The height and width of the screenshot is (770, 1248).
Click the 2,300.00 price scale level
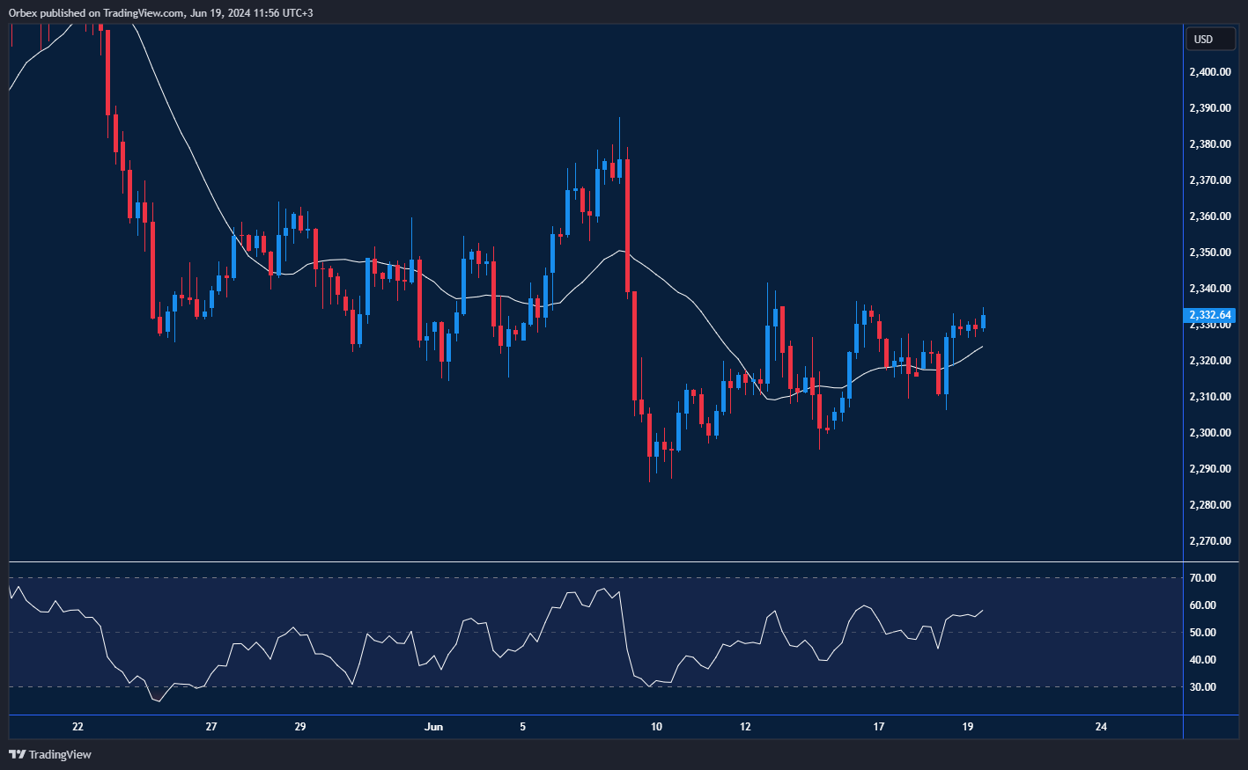pos(1209,433)
